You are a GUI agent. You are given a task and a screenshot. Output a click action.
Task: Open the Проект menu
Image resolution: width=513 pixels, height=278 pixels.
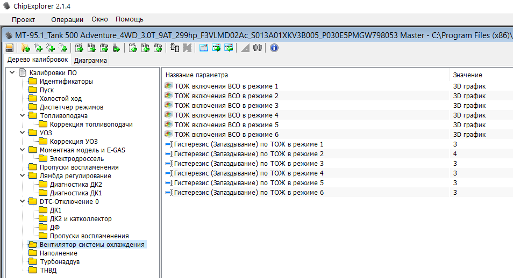click(x=23, y=19)
